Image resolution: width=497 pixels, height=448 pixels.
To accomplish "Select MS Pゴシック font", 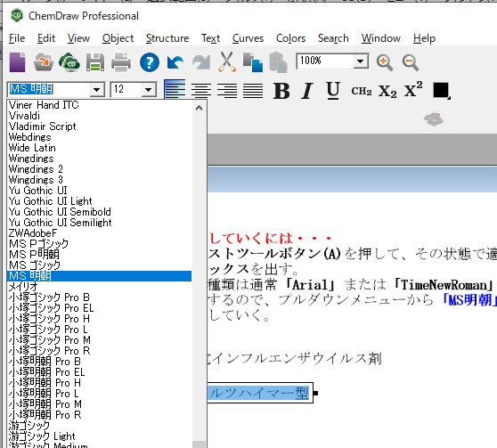I will click(100, 244).
